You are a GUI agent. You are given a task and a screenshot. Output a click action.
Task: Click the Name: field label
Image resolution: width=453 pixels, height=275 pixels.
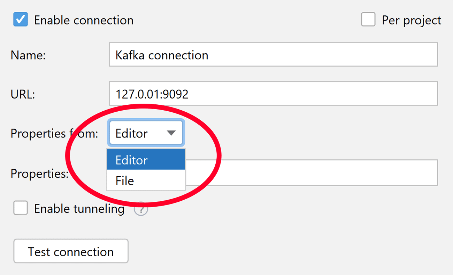click(28, 55)
